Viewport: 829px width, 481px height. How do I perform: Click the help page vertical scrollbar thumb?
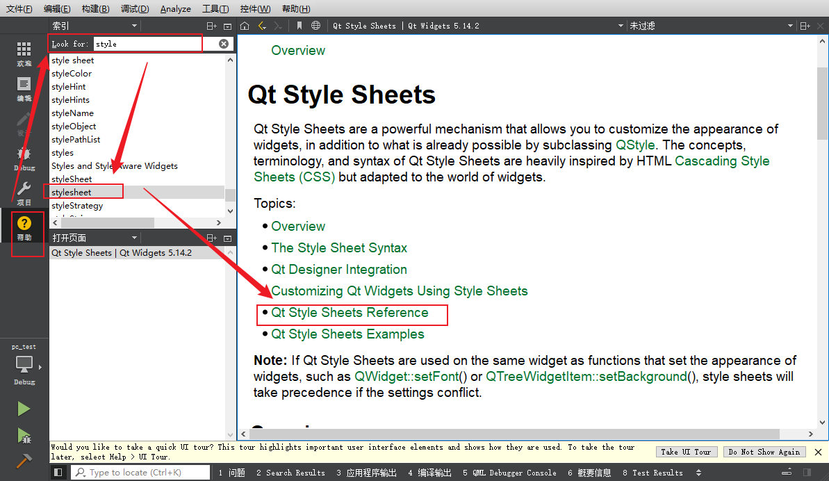[x=822, y=103]
